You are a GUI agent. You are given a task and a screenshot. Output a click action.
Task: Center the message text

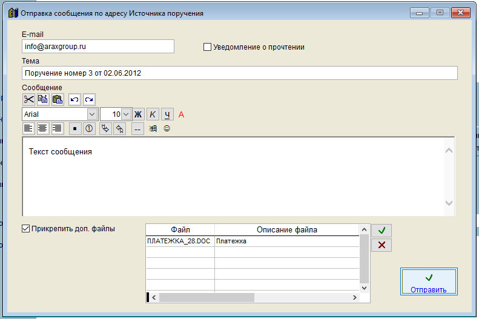(42, 128)
